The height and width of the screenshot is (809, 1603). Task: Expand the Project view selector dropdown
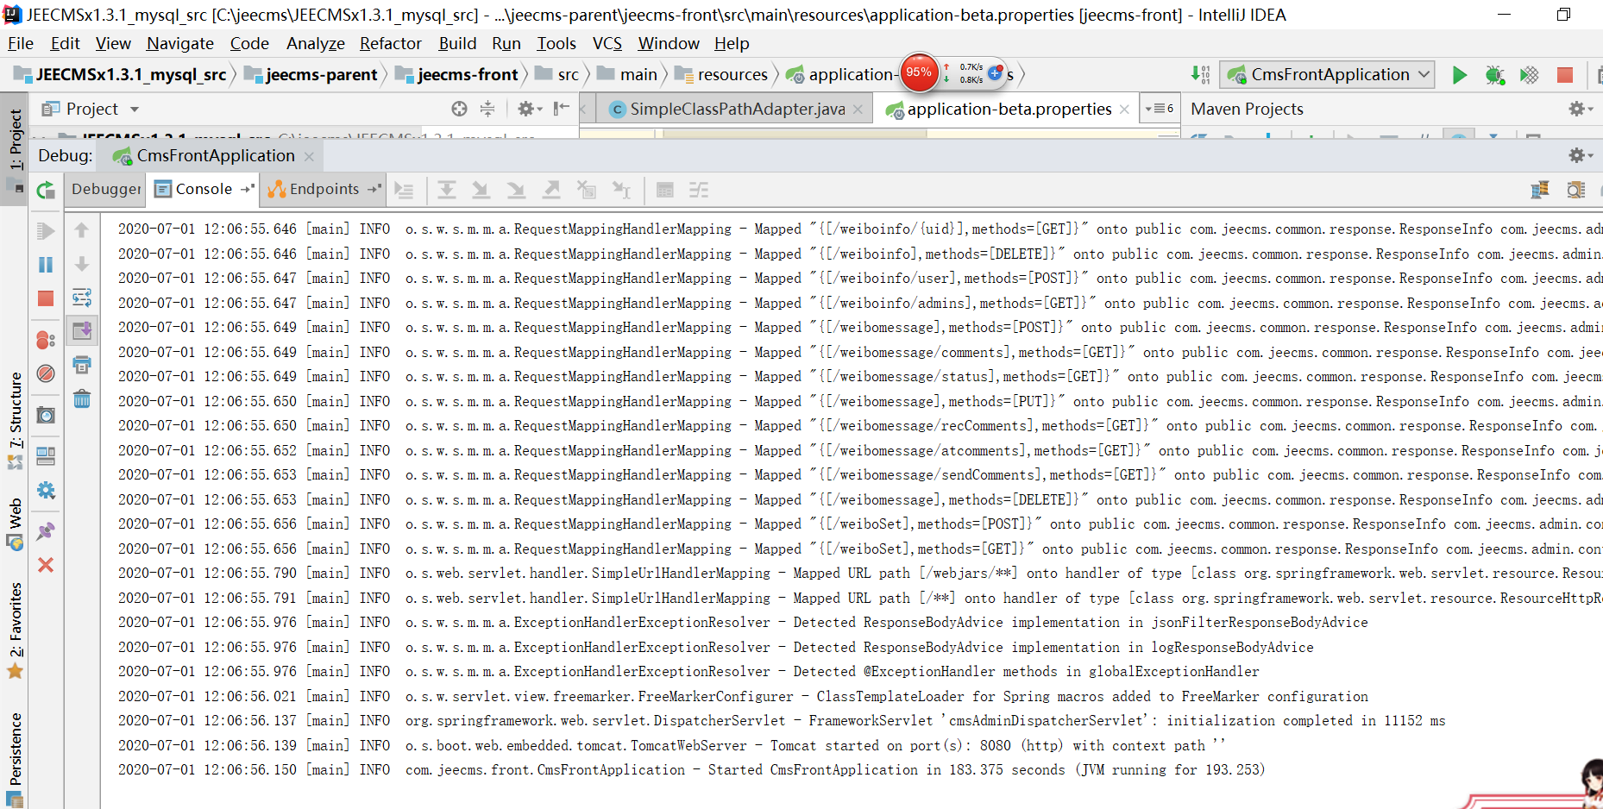[135, 110]
